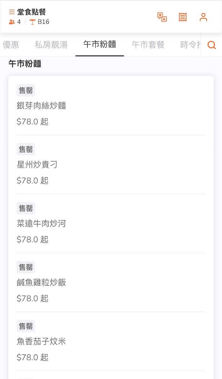Screen dimensions: 222x379
Task: Open the 鹹魚雞粒炒飯 dish details
Action: [x=41, y=282]
